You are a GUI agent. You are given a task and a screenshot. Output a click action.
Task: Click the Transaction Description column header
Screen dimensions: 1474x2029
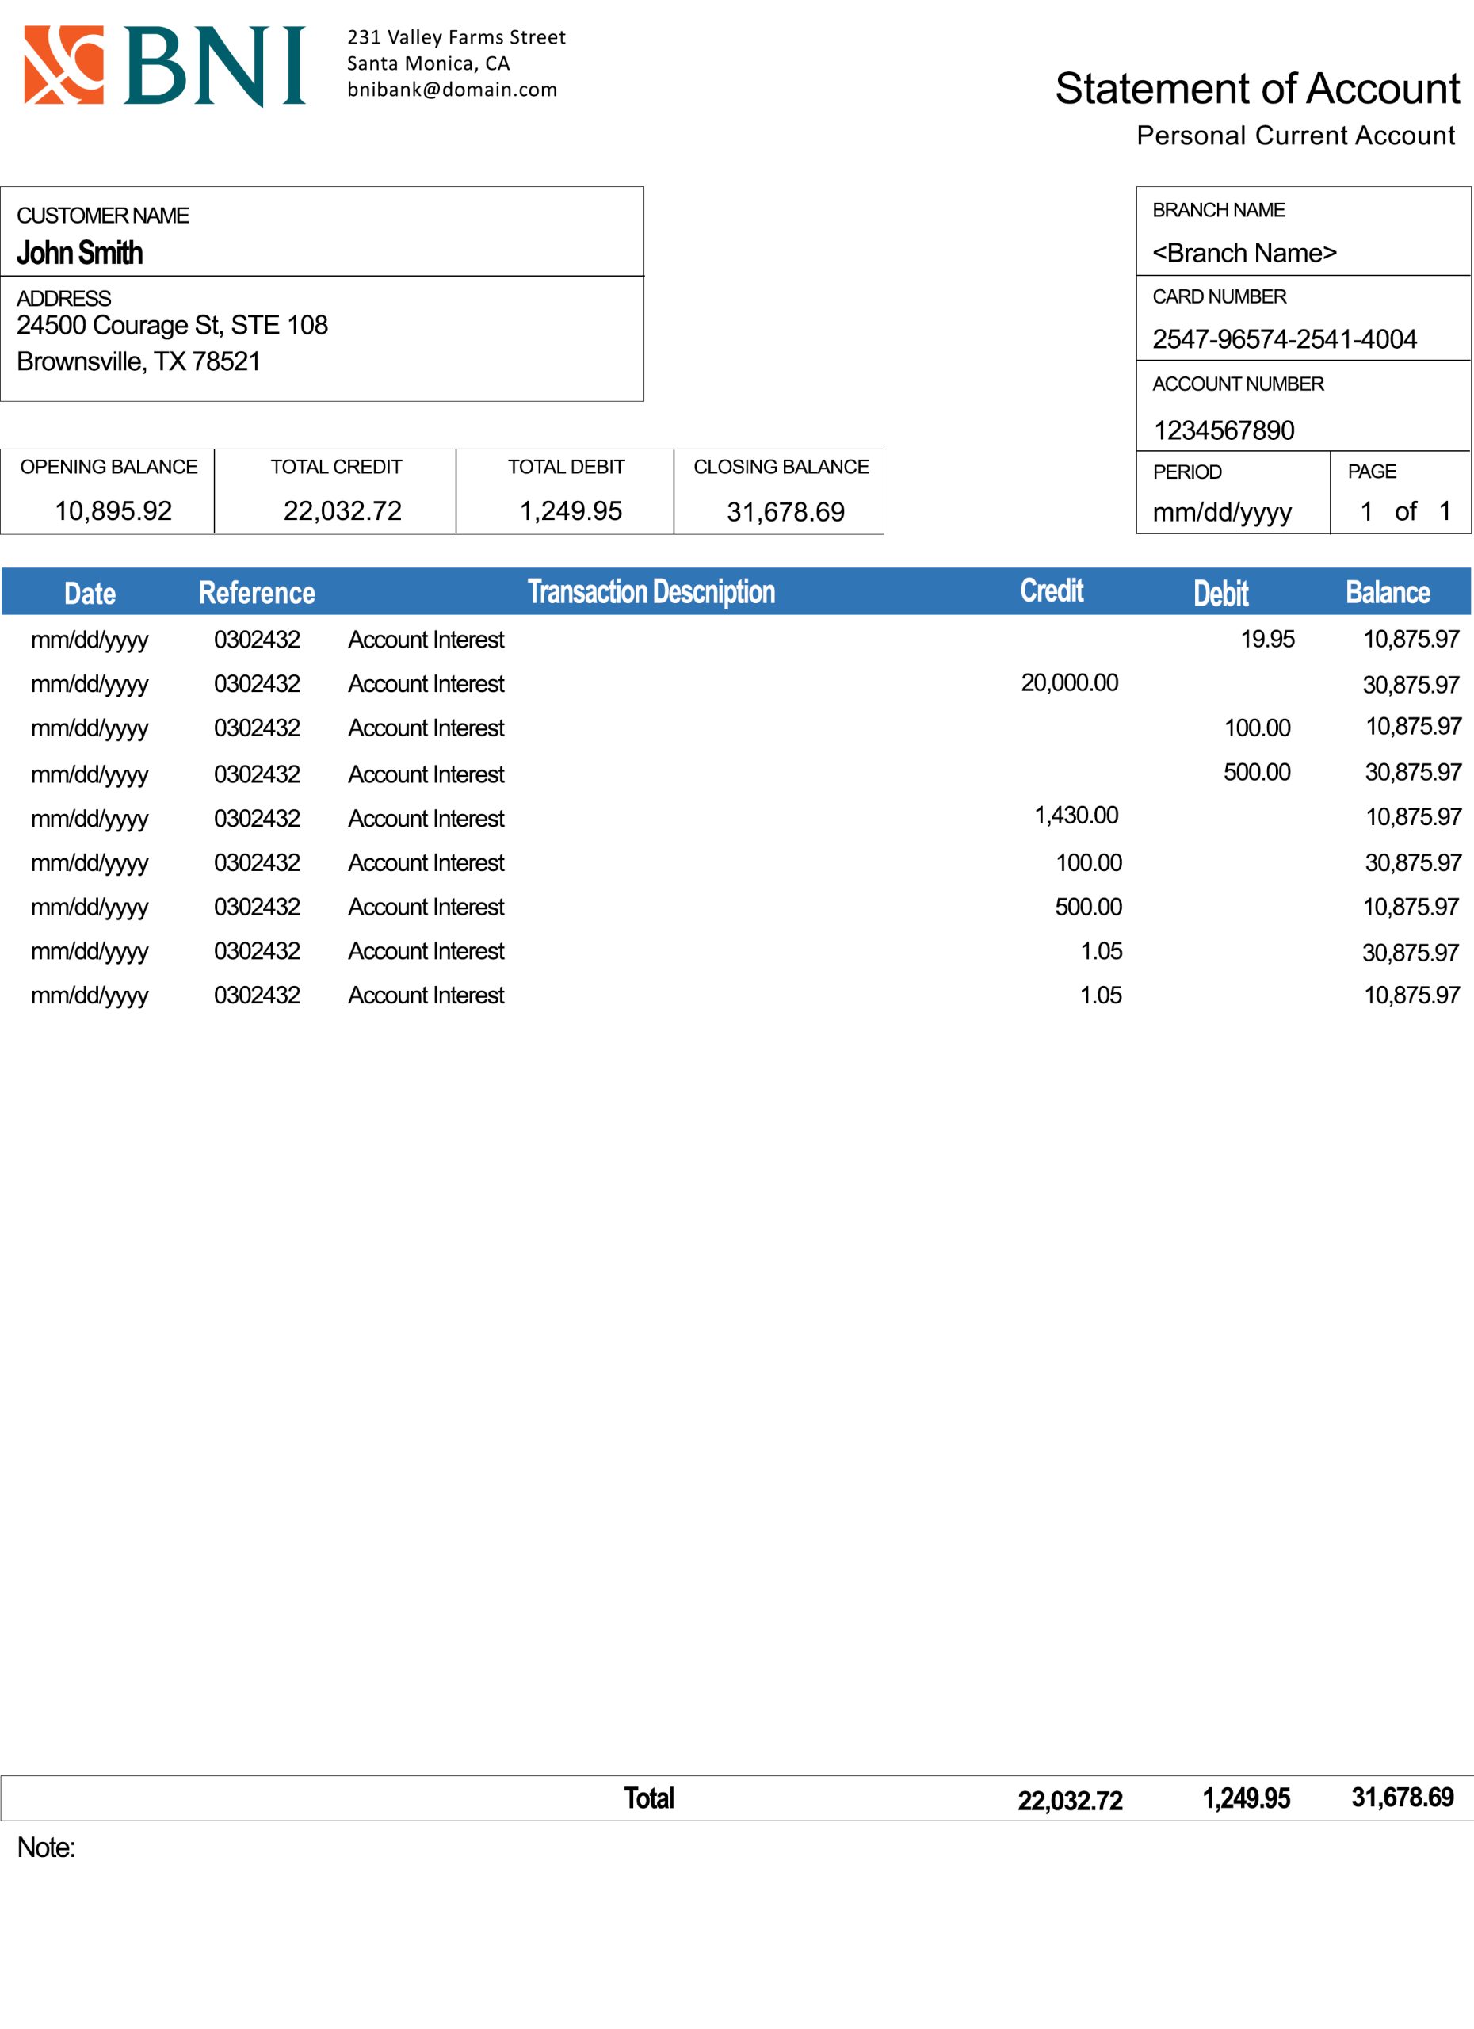click(x=651, y=591)
